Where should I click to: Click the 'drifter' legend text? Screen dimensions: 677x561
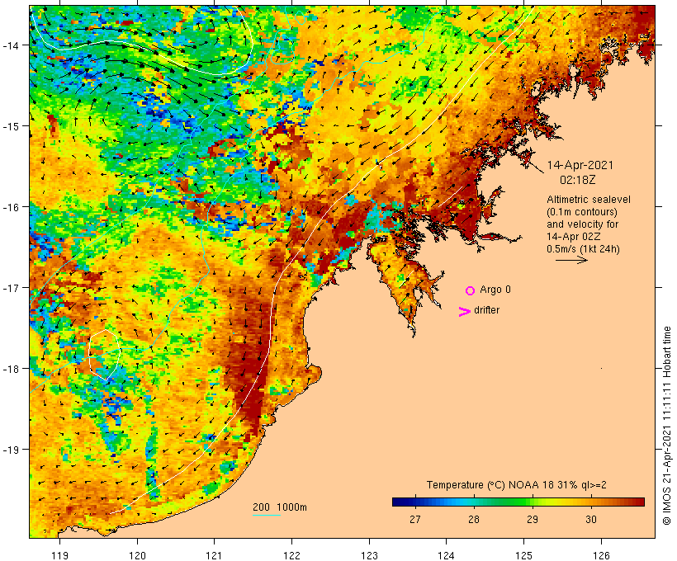coord(486,310)
